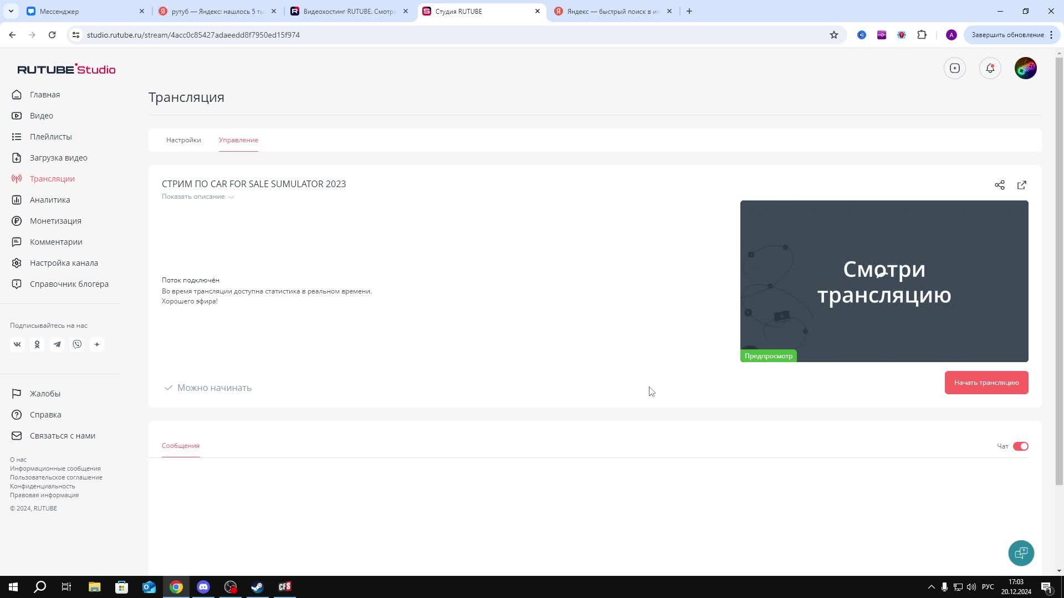Click Завершить обновление button
Viewport: 1064px width, 598px height.
point(1012,35)
